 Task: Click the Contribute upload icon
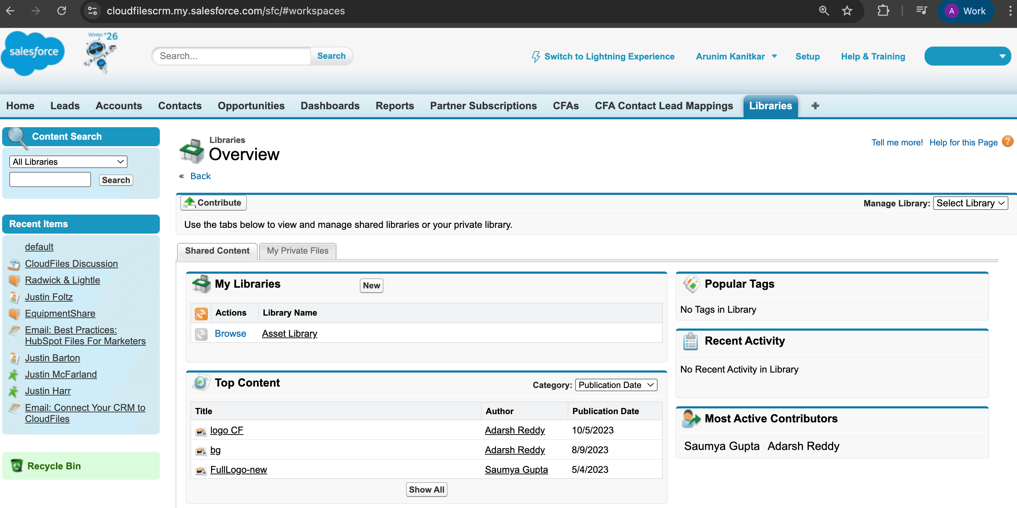click(x=191, y=202)
